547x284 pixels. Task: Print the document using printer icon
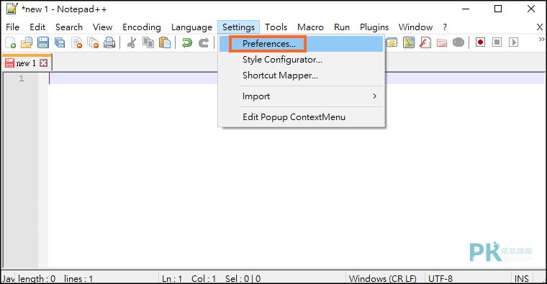click(x=109, y=42)
